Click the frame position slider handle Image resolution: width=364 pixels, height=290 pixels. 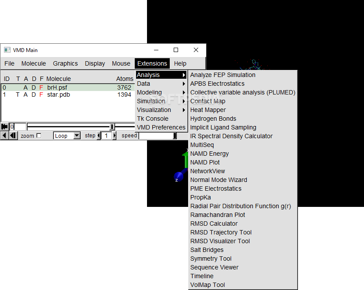coord(112,127)
